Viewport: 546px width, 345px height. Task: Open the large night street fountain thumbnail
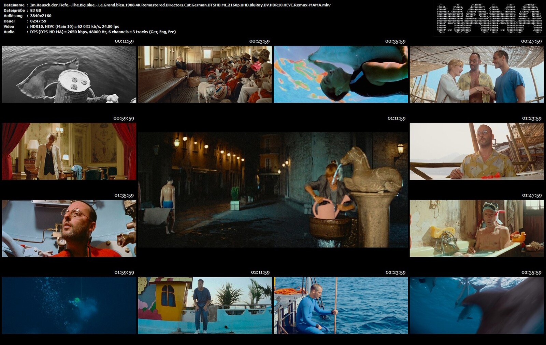pos(273,190)
